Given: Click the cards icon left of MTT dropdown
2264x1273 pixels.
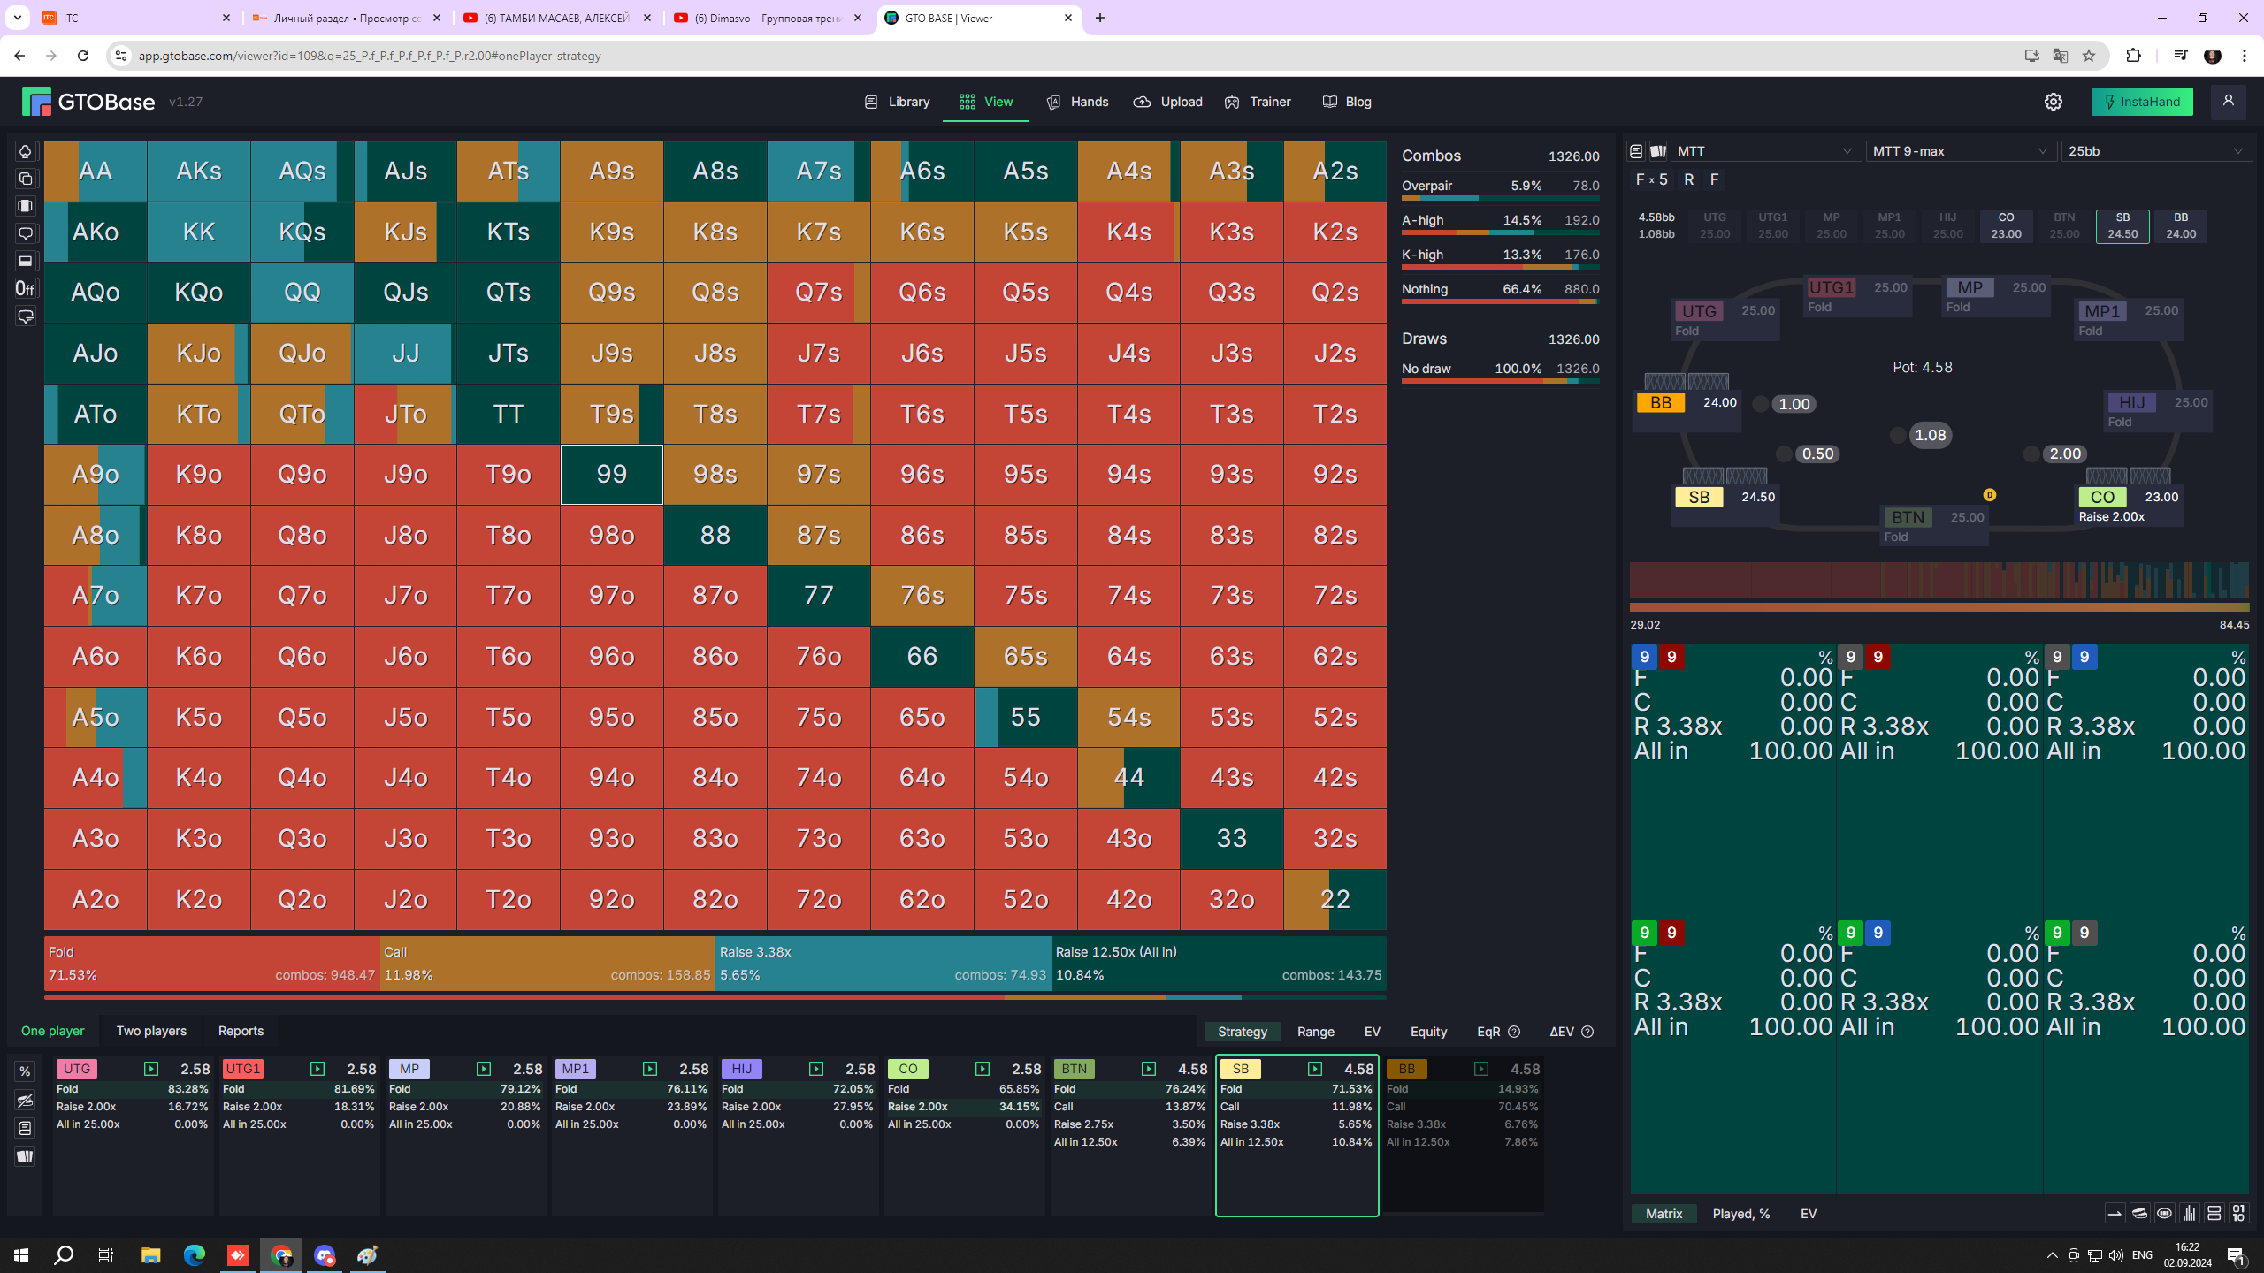Looking at the screenshot, I should coord(1658,151).
